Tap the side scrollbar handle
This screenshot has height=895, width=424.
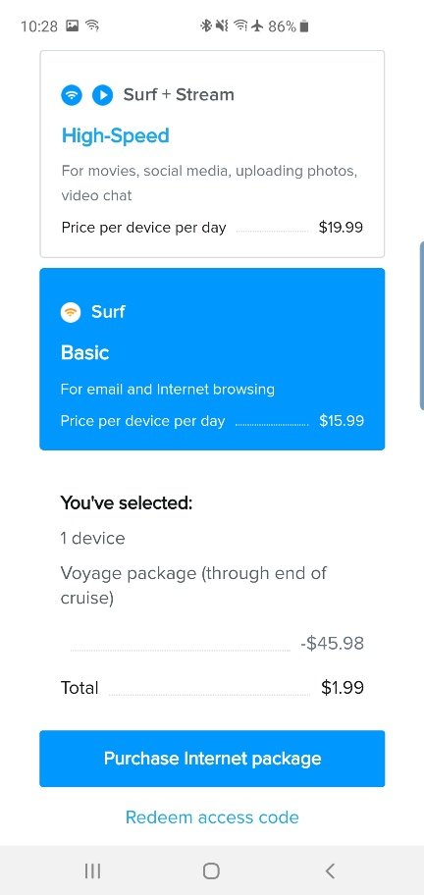coord(421,326)
